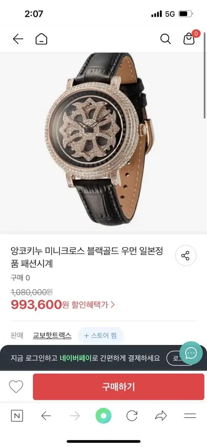Toggle 스토어 찜 store favorite
207x447 pixels.
101,335
